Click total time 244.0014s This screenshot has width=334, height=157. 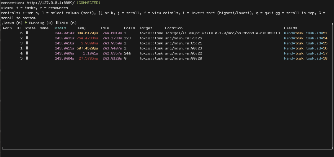point(64,33)
